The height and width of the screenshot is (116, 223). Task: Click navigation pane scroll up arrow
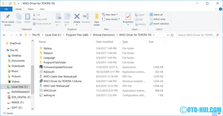(x=33, y=41)
